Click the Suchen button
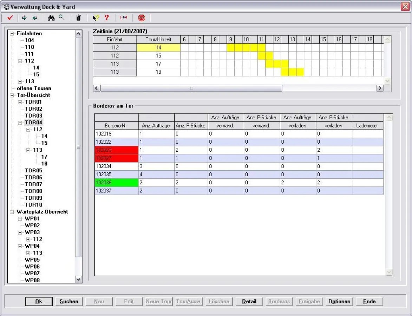 tap(69, 301)
